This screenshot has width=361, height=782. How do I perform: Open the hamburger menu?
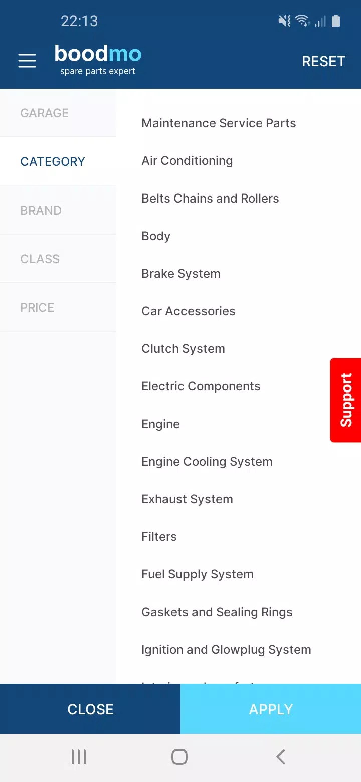pos(27,61)
